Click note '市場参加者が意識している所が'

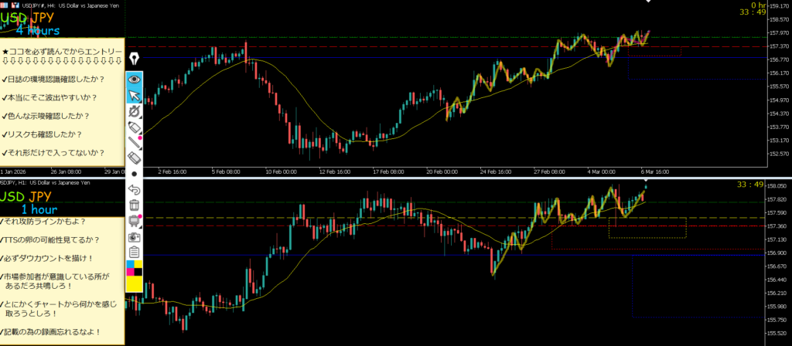[55, 277]
